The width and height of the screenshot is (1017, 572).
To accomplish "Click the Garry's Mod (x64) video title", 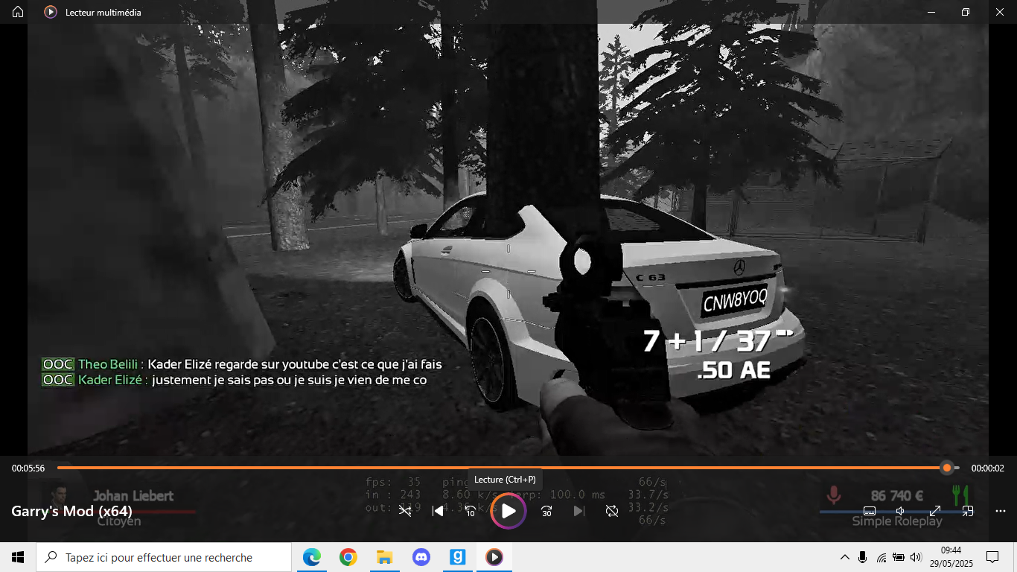I will tap(71, 511).
